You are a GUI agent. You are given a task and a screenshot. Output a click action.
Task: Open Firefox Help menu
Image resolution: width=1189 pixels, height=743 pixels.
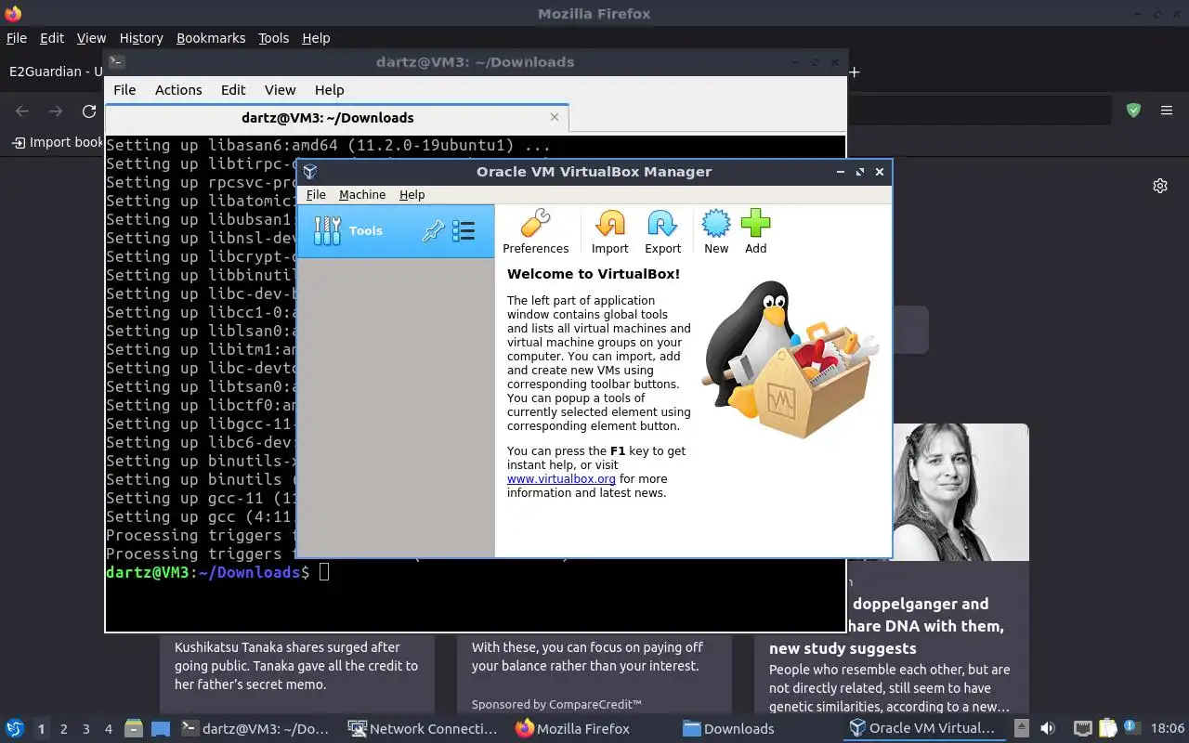point(316,38)
